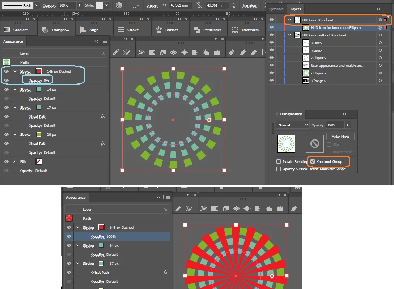
Task: Click the shape width icon beside Shape:
Action: tap(165, 5)
